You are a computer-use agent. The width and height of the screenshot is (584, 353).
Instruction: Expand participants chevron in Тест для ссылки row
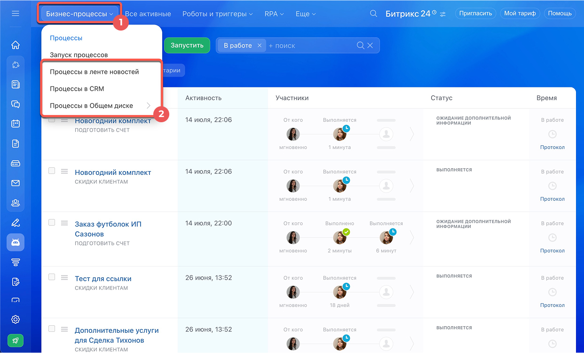point(412,292)
